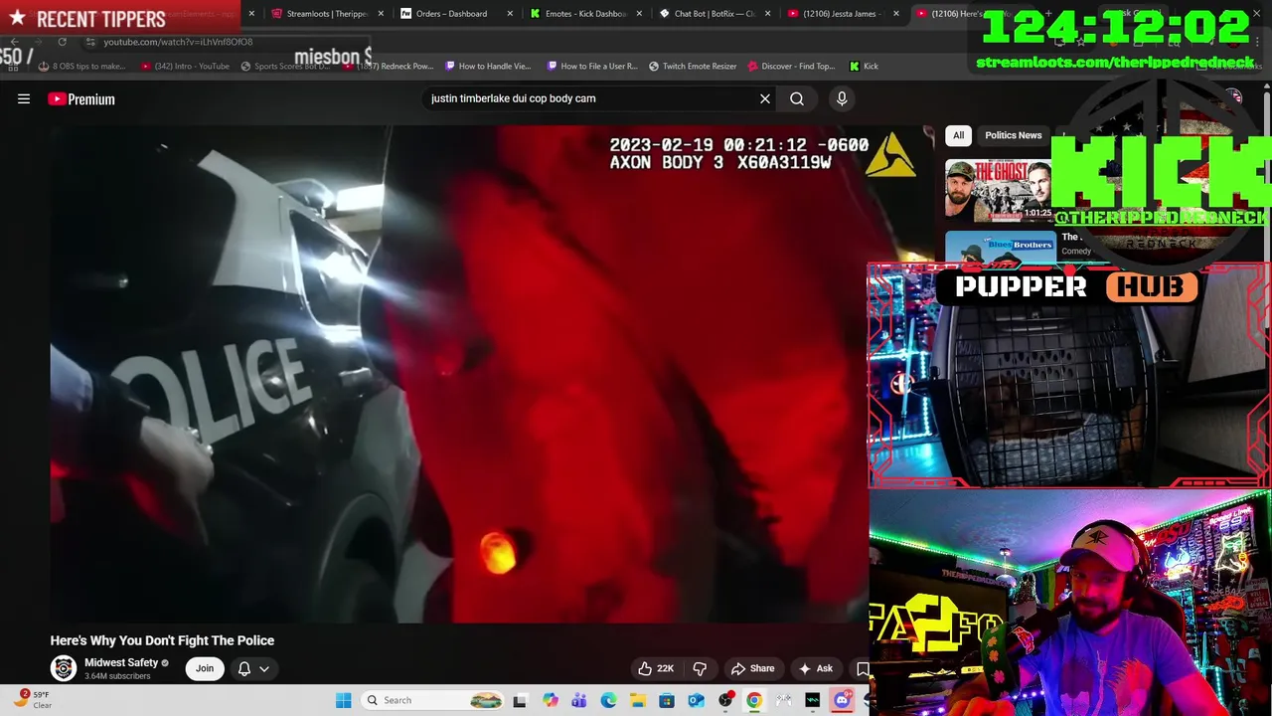
Task: Click the Join membership button
Action: pyautogui.click(x=204, y=668)
